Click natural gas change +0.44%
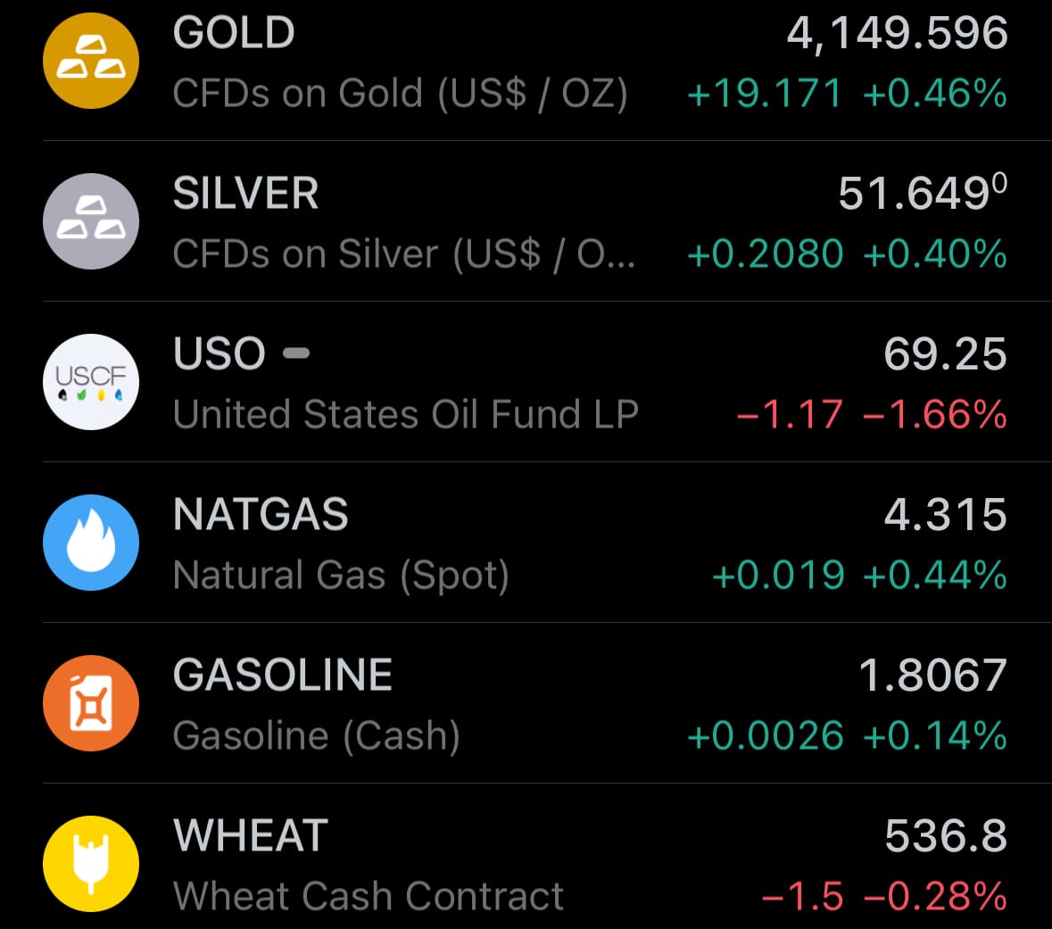The width and height of the screenshot is (1052, 929). click(x=935, y=576)
